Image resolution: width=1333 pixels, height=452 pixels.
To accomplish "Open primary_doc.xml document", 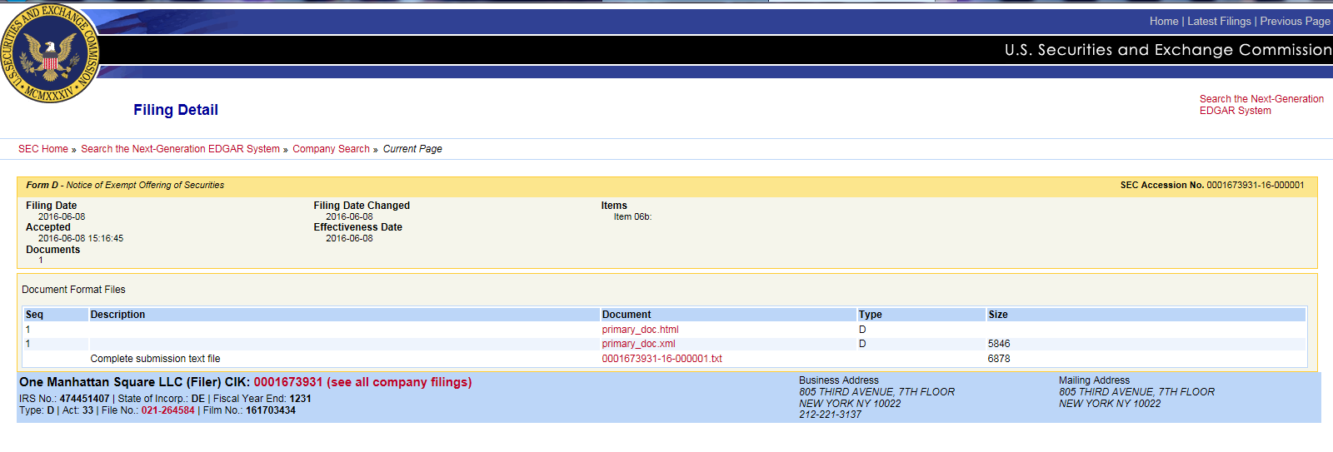I will pos(638,344).
